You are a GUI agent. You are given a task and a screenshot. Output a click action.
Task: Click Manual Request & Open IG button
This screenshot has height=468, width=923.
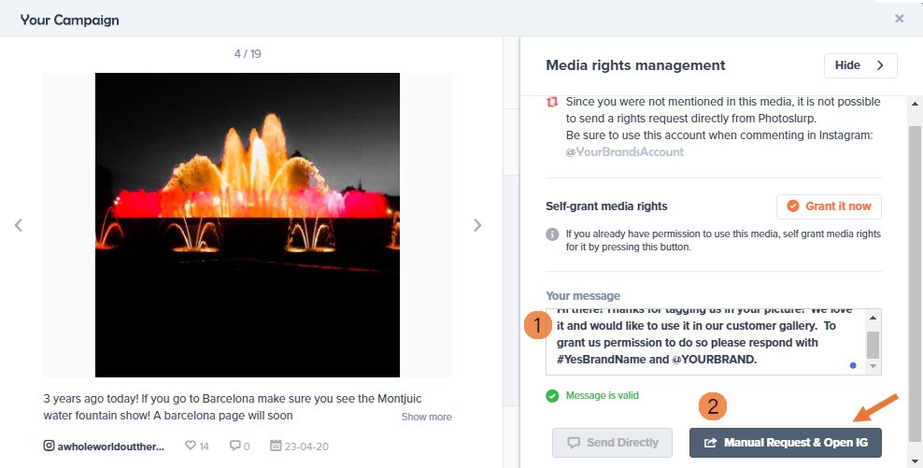tap(785, 443)
